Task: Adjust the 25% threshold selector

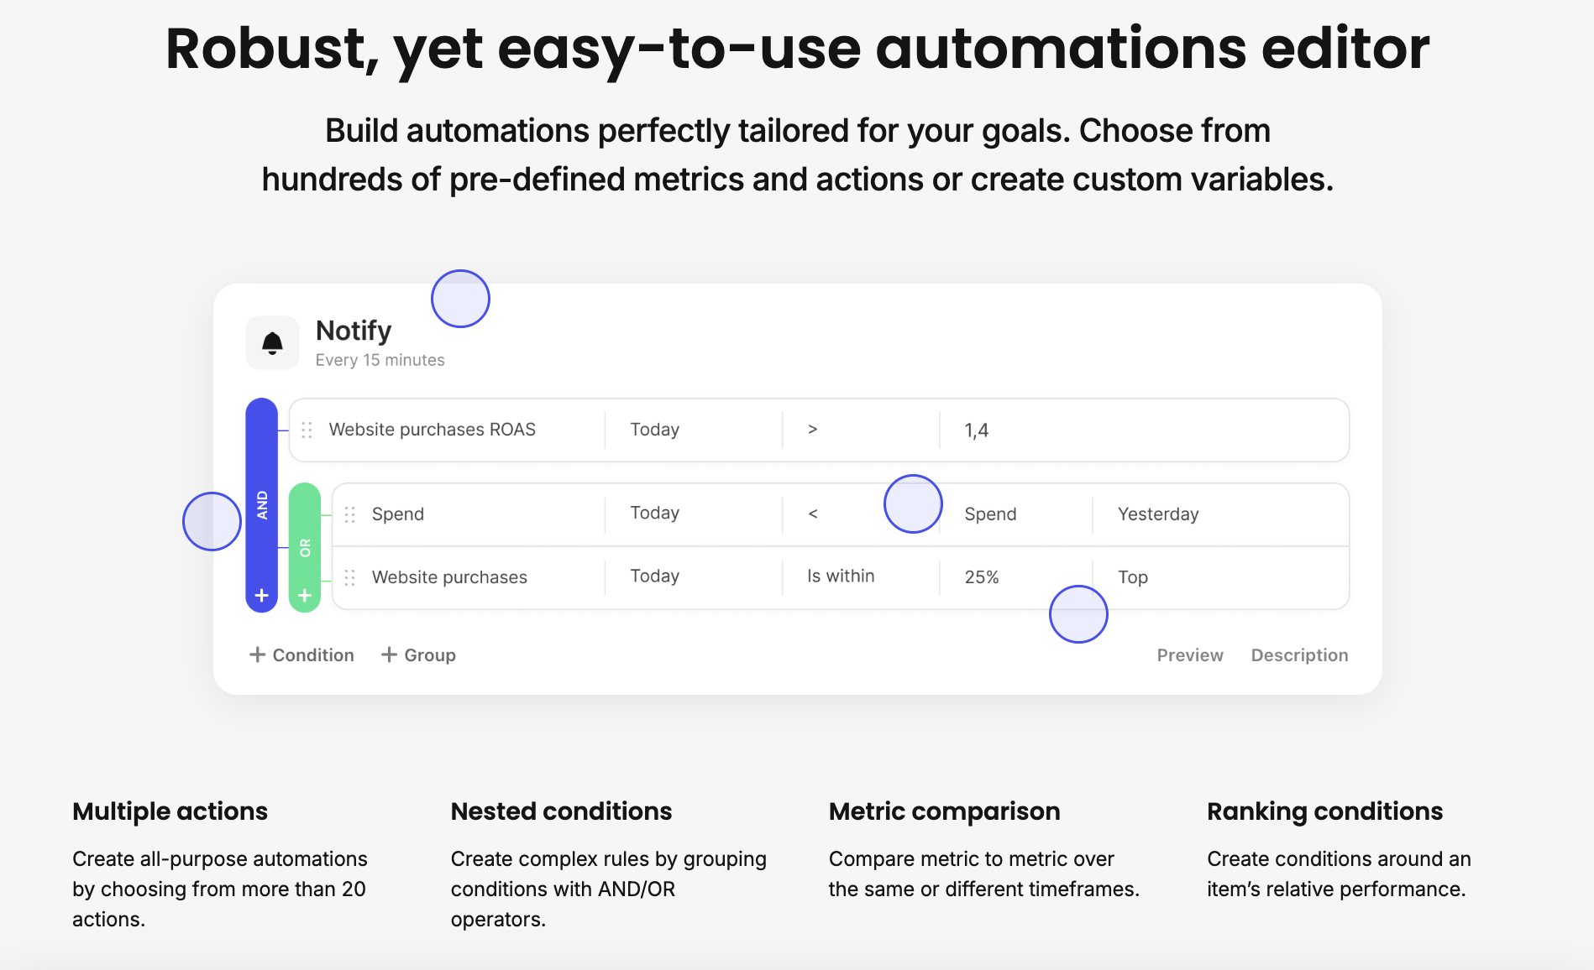Action: tap(982, 576)
